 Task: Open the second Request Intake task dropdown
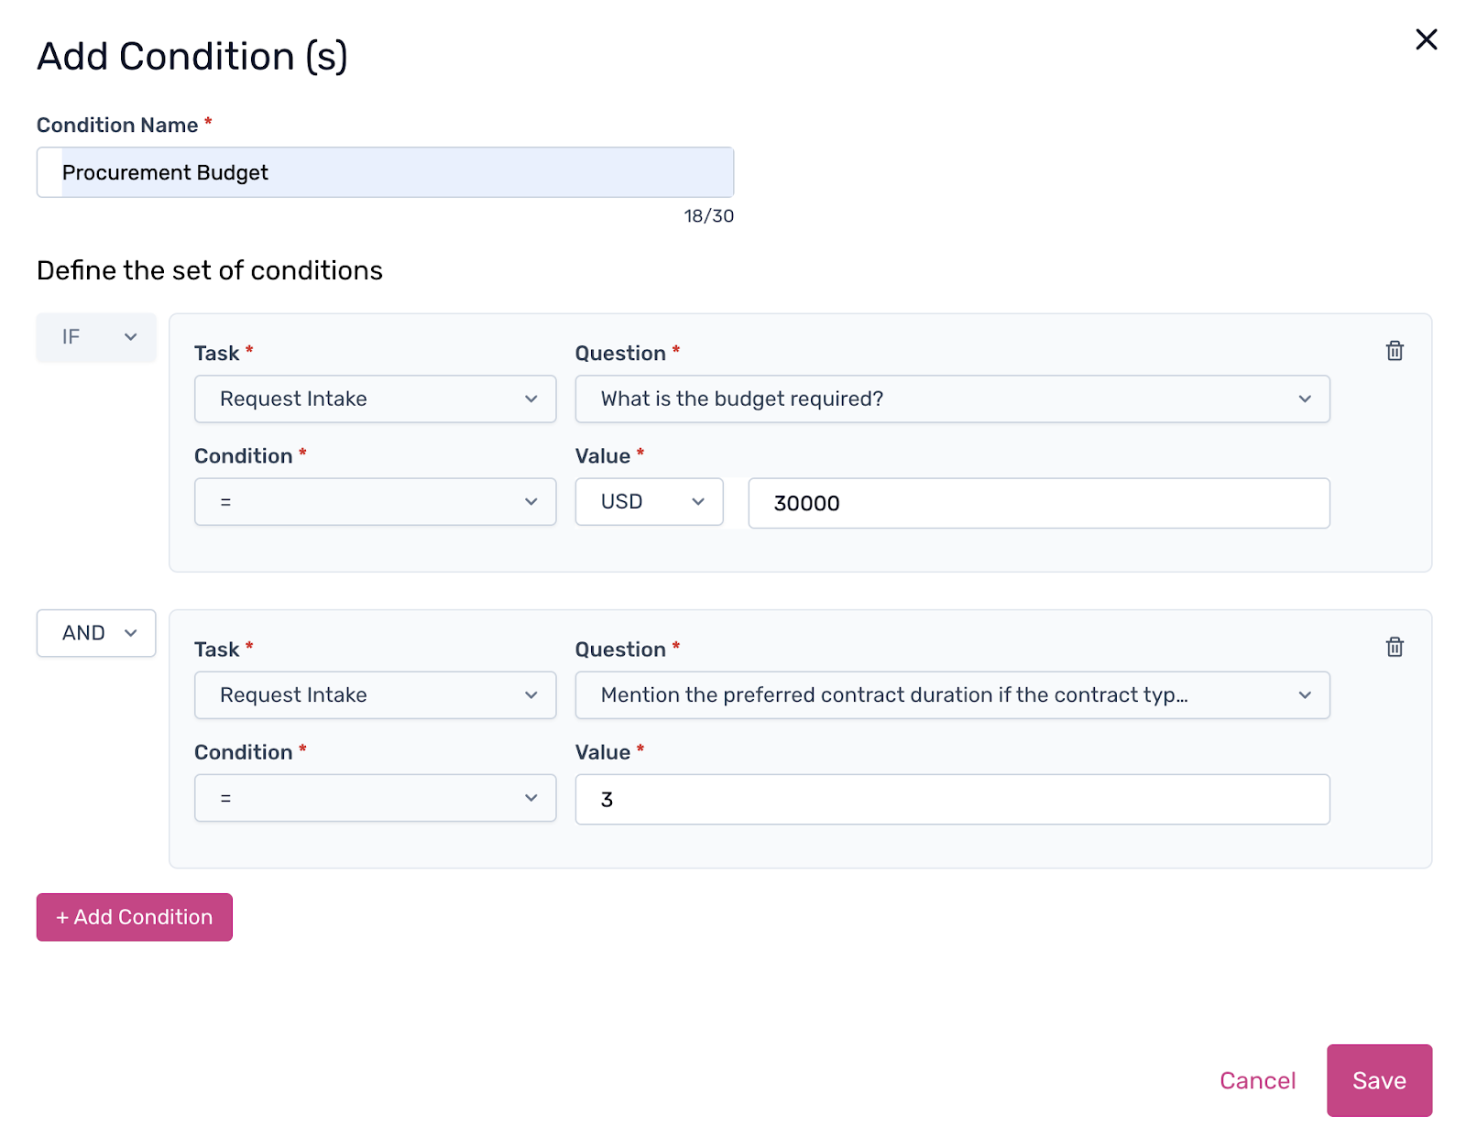(375, 694)
